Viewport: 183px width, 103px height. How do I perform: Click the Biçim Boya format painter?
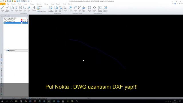84,9
